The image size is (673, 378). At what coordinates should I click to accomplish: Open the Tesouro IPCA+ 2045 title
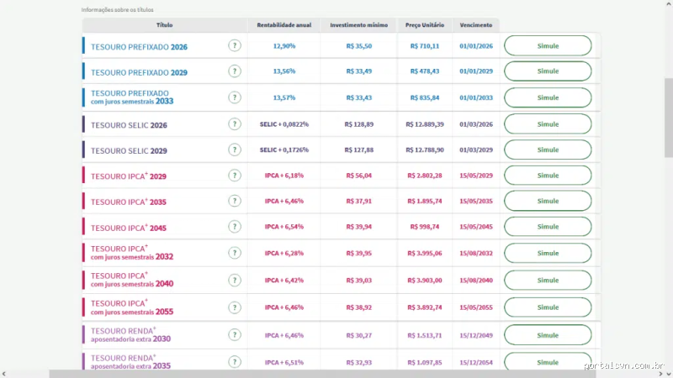coord(129,228)
